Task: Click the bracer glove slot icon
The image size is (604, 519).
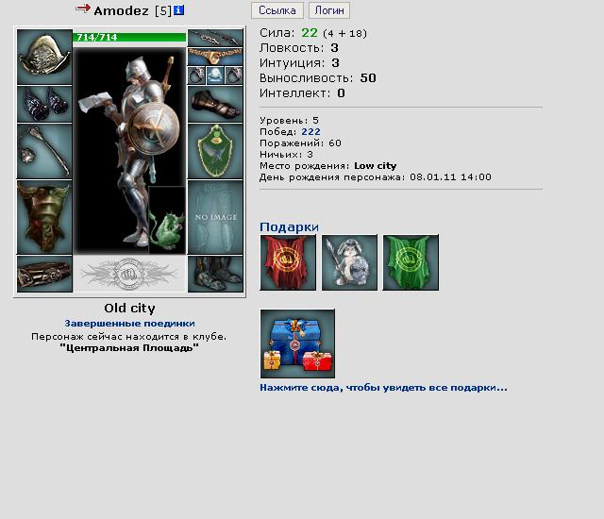Action: 215,105
